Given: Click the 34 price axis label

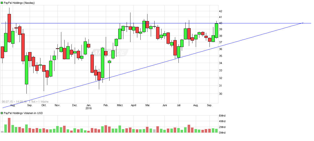Looking at the screenshot, I should coord(220,63).
